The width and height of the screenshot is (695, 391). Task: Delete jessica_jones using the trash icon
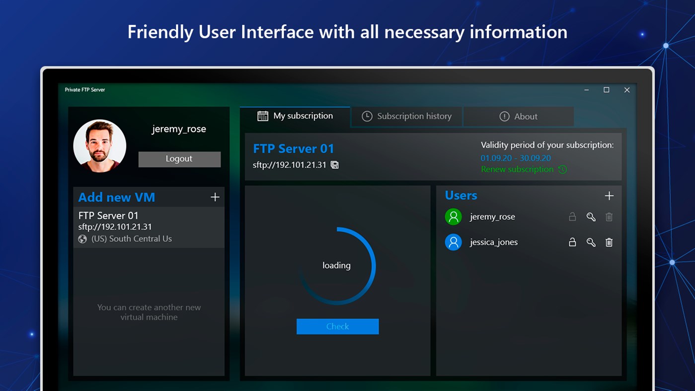(x=609, y=242)
